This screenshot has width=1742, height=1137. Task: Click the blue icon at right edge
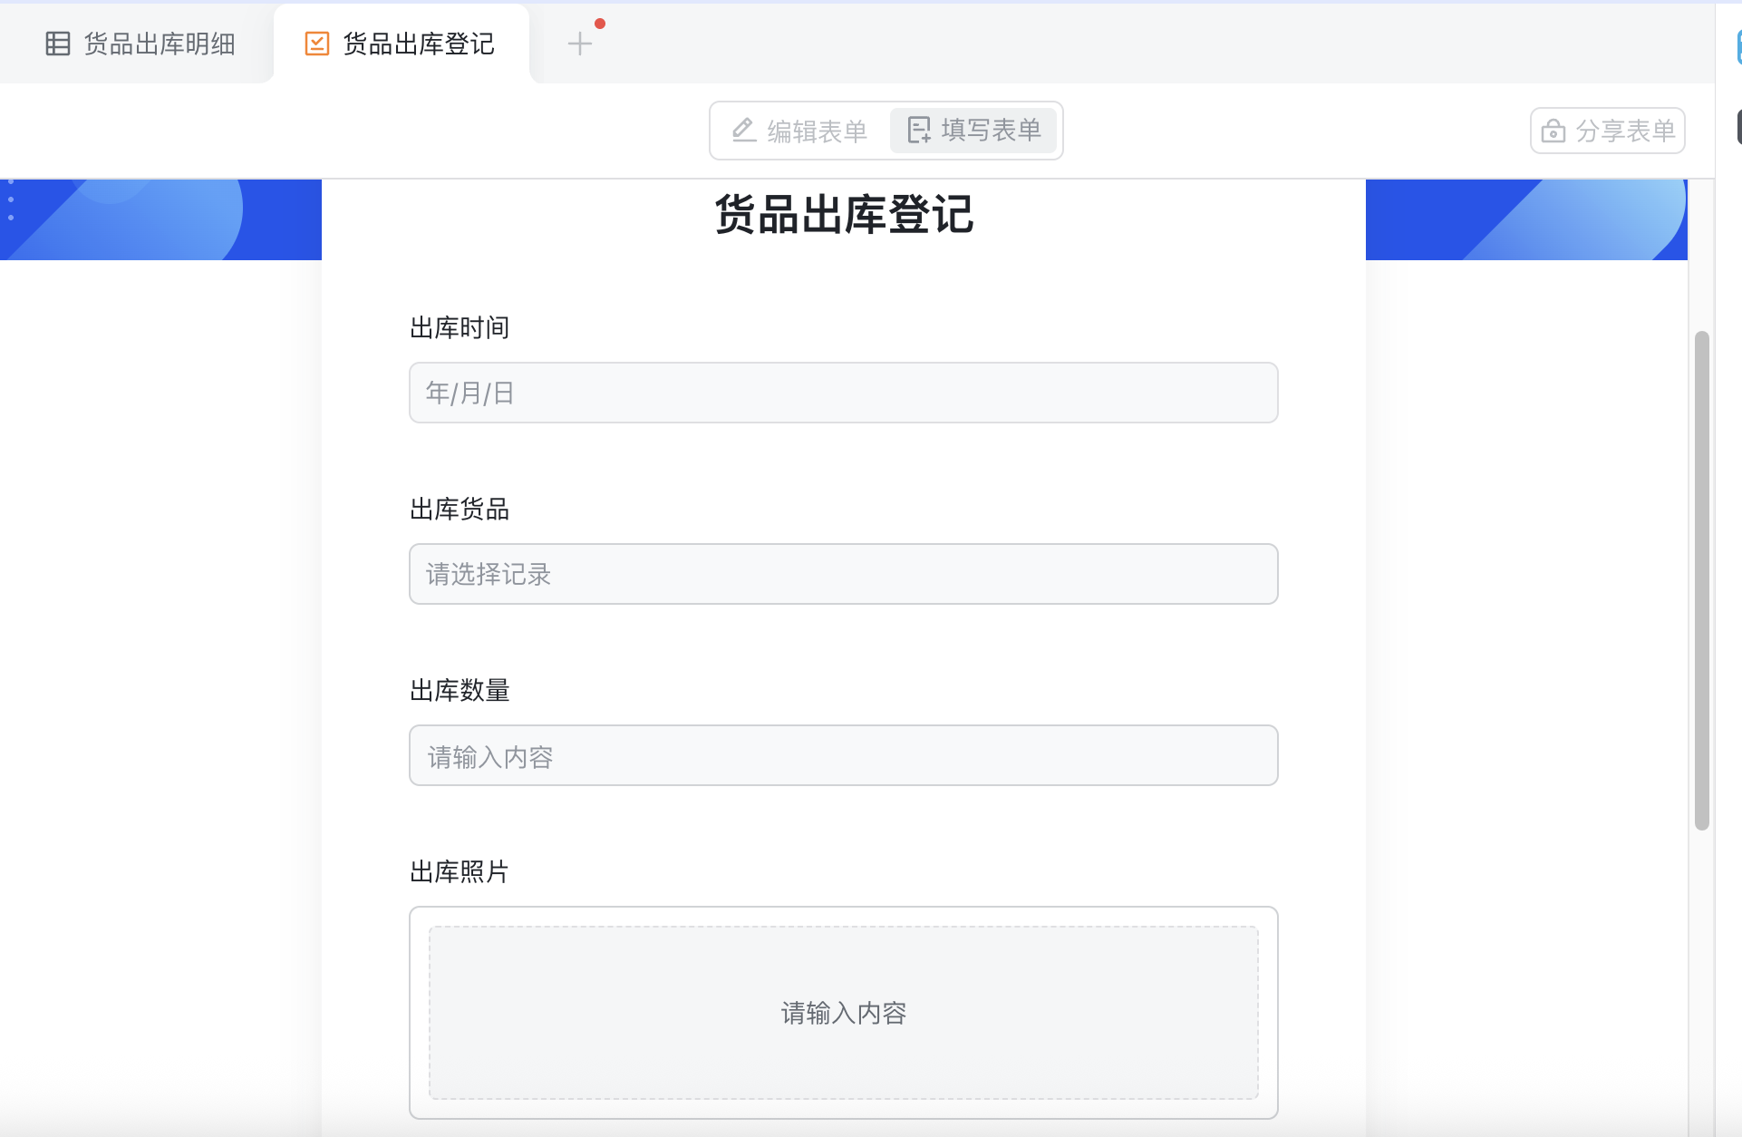(1737, 47)
